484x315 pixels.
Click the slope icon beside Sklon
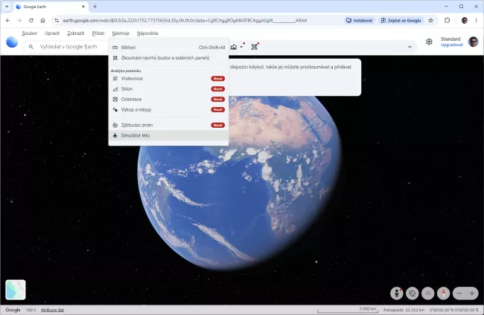click(x=115, y=89)
